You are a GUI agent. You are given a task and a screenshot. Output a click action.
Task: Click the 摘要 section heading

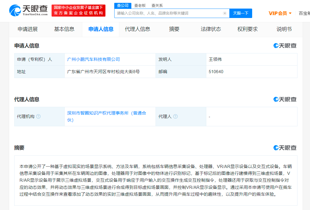pos(19,148)
